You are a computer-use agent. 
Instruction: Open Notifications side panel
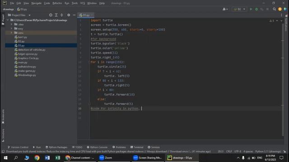[286, 23]
